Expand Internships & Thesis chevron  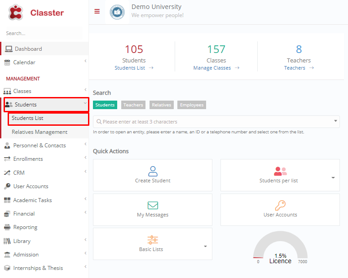coord(85,267)
